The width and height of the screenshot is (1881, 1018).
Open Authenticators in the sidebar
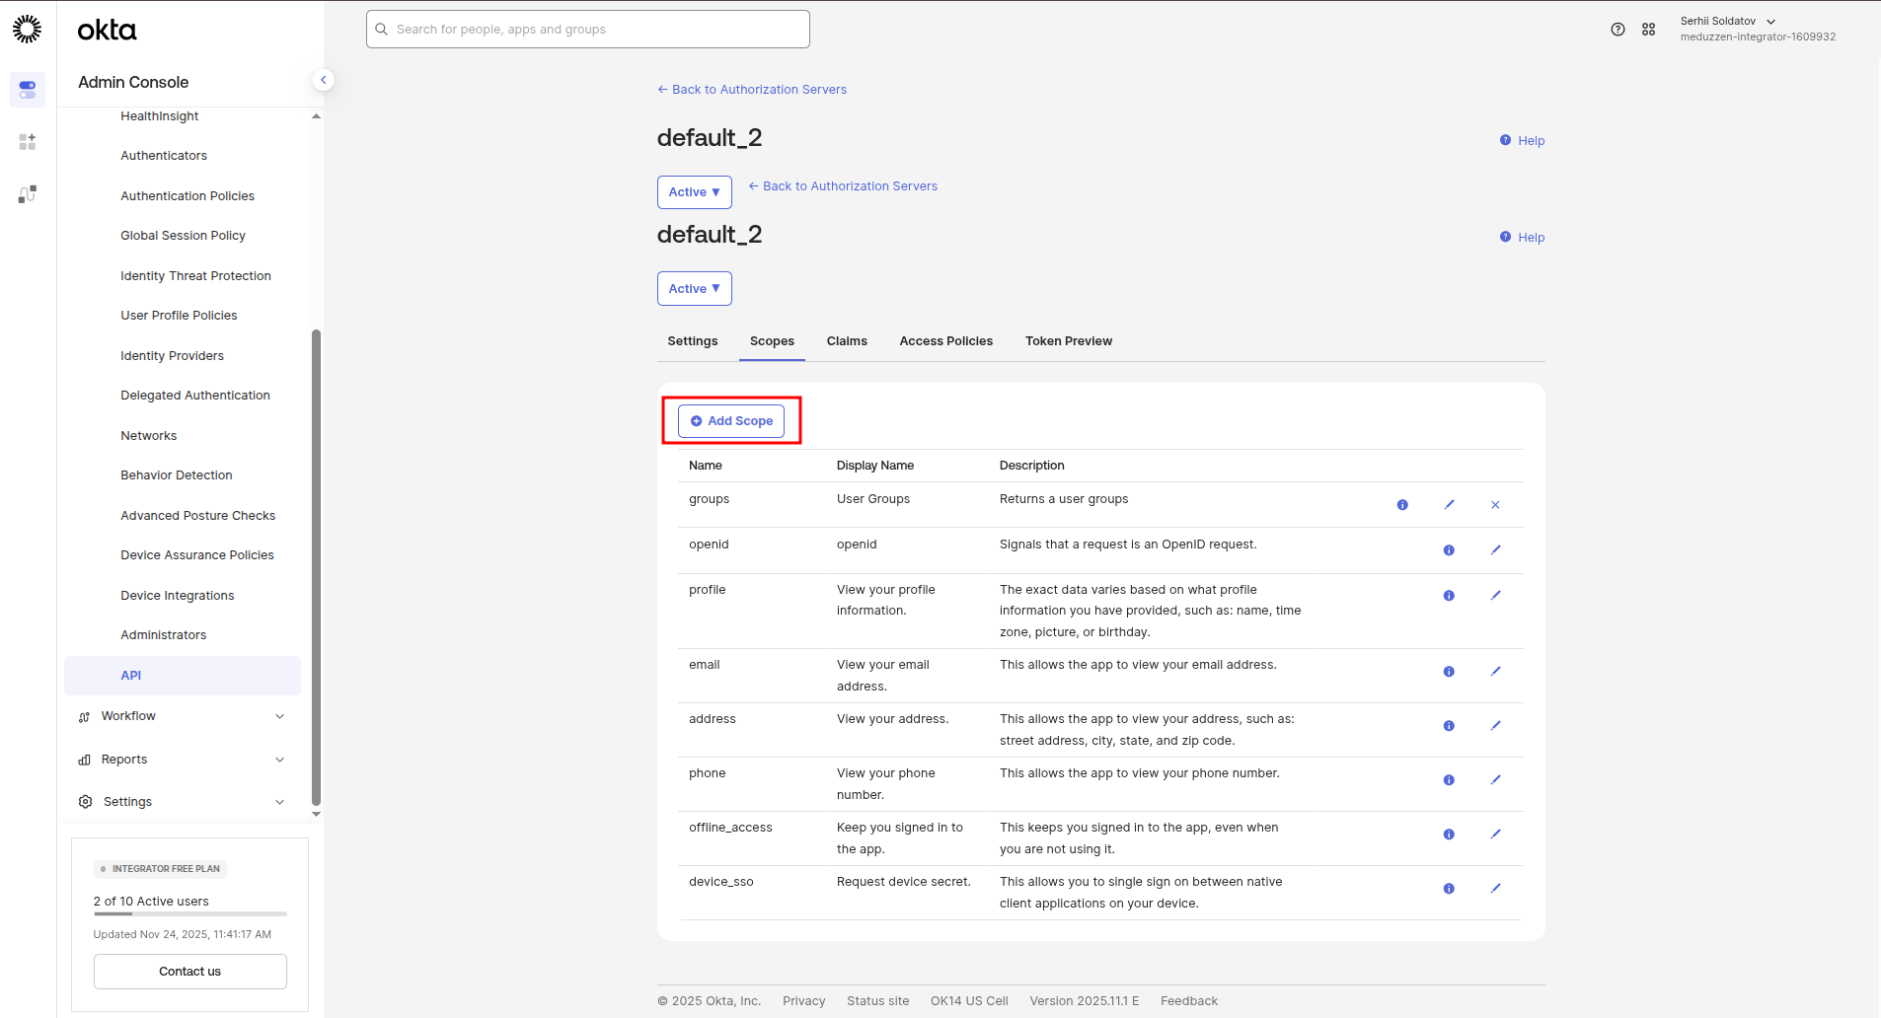click(164, 156)
